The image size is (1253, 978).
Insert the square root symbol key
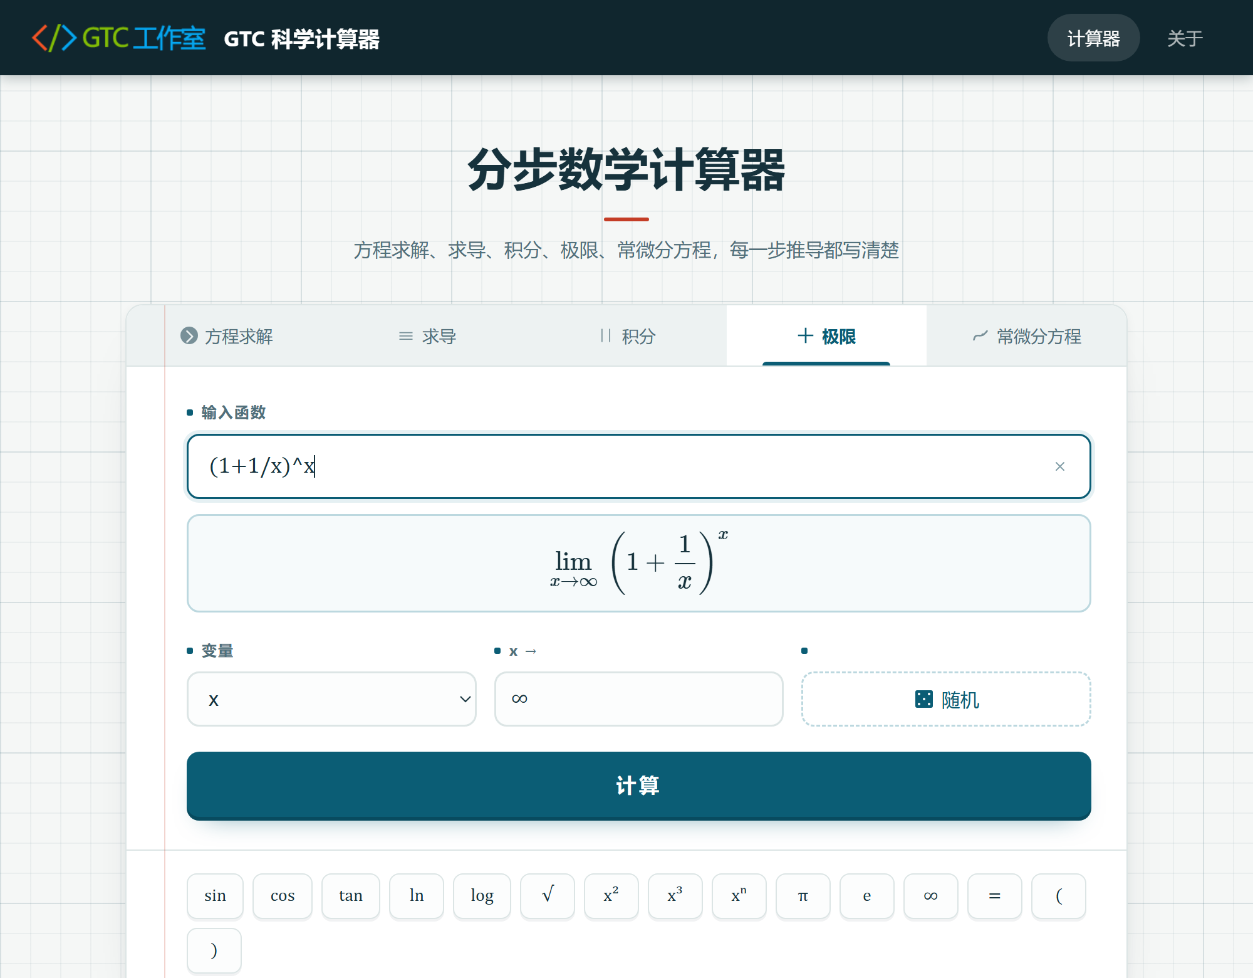click(x=548, y=896)
